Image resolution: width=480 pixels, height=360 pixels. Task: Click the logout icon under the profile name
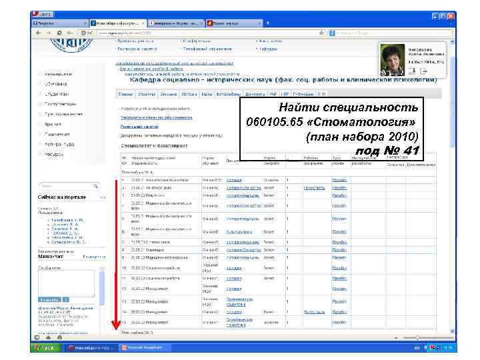coord(423,71)
